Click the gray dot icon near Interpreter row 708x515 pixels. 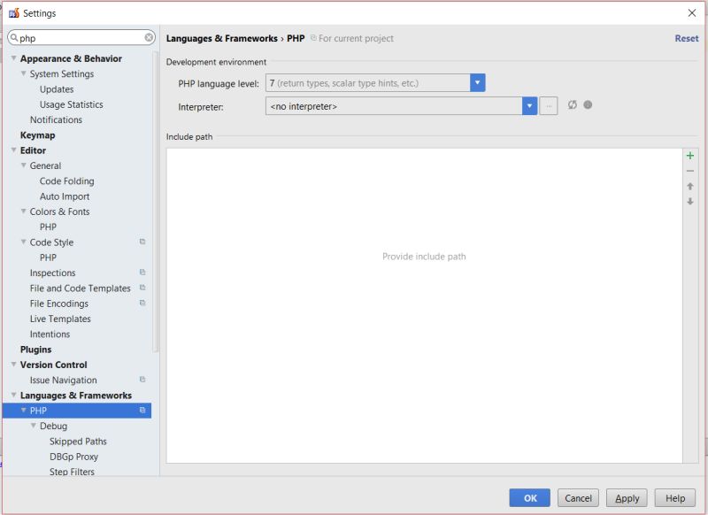[x=589, y=104]
